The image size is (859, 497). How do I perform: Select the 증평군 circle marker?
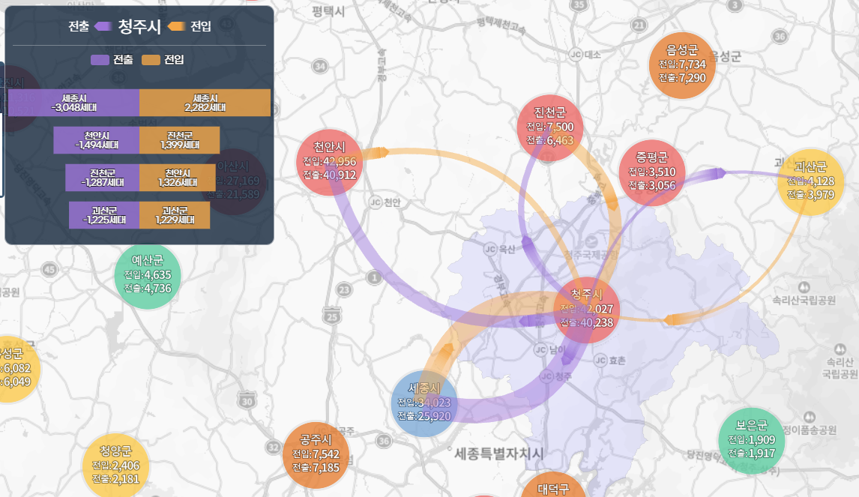tap(652, 172)
